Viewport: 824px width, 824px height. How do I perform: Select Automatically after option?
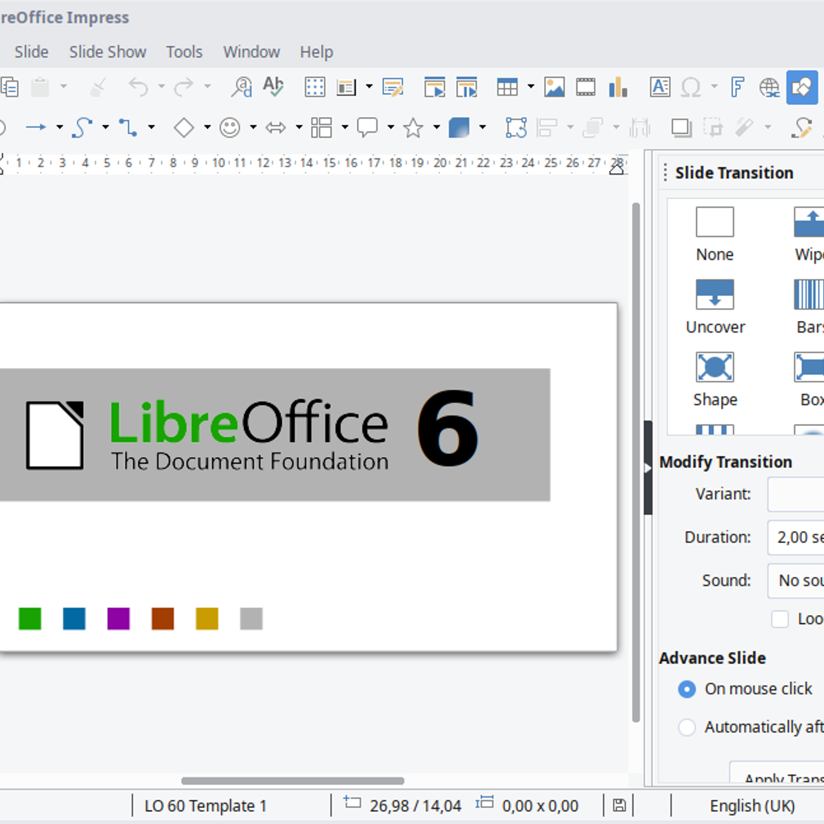(x=751, y=727)
